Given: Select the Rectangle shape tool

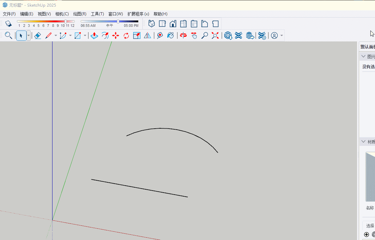Looking at the screenshot, I should coord(78,35).
